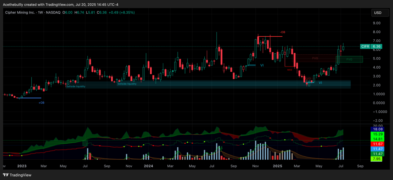
Task: Click the 7.00 price axis label
Action: pyautogui.click(x=376, y=41)
